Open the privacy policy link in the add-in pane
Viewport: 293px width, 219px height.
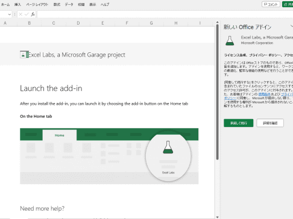point(287,94)
